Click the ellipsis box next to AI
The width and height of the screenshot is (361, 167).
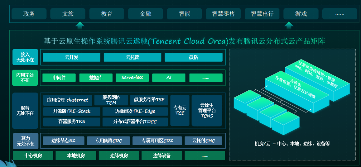tap(206, 78)
